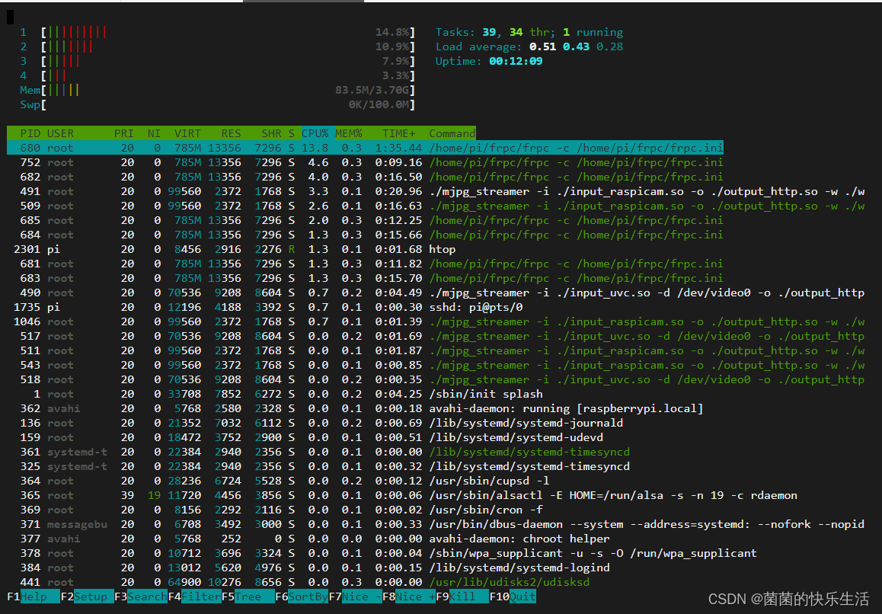Open F2 Setup in the footer
This screenshot has width=882, height=614.
[87, 596]
